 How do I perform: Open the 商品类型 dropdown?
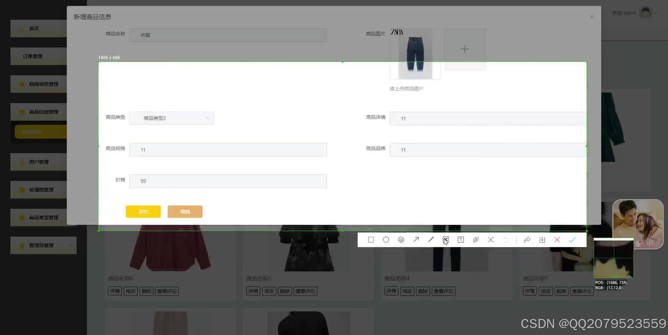(172, 118)
